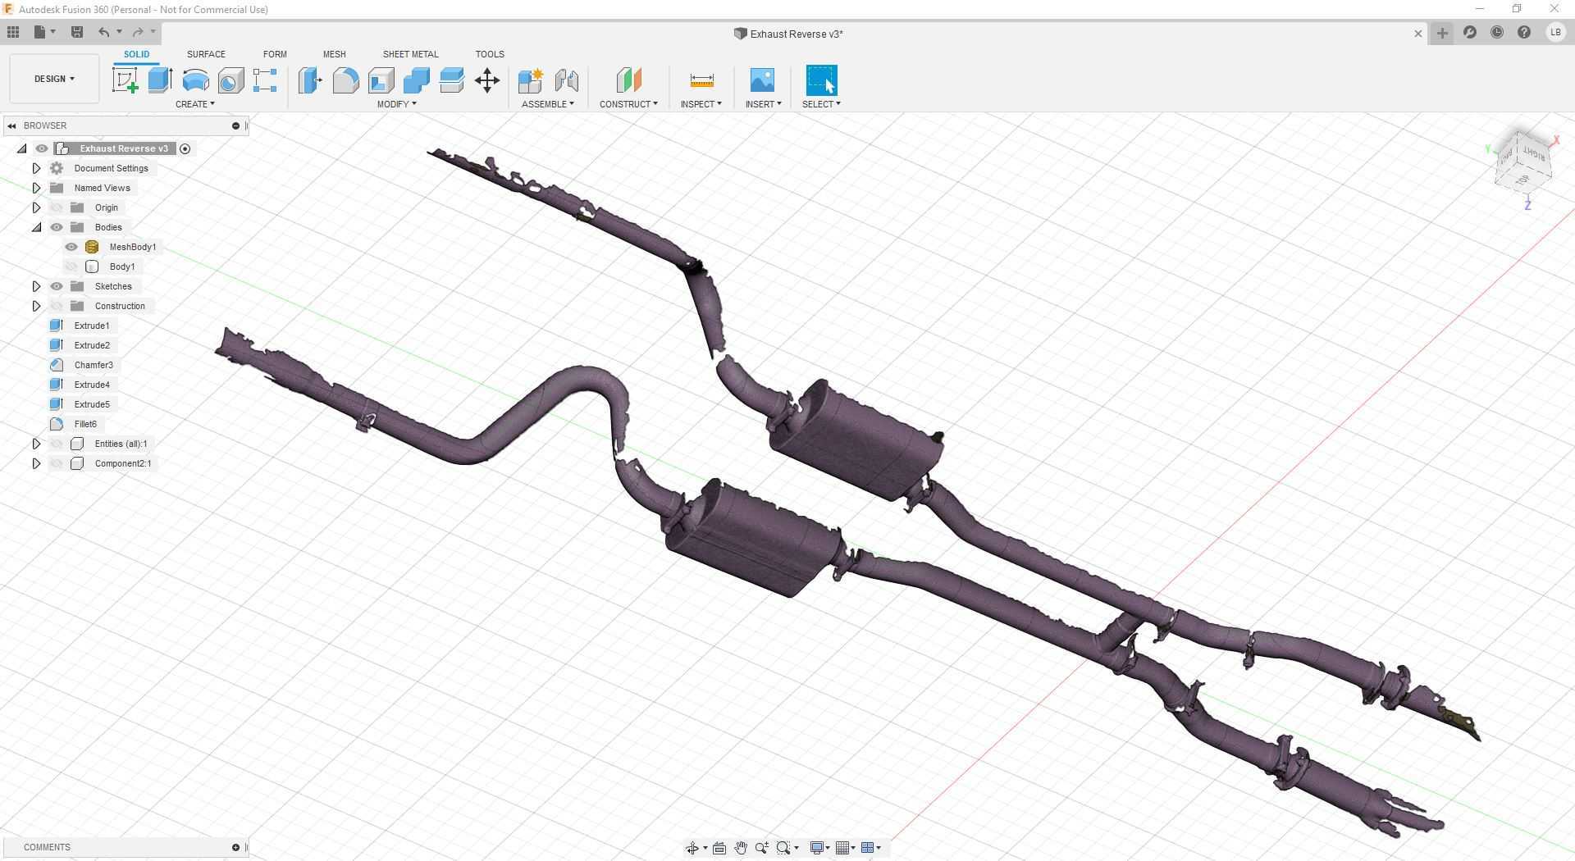Hide MeshBody1 using its eye icon
1575x861 pixels.
pyautogui.click(x=71, y=247)
